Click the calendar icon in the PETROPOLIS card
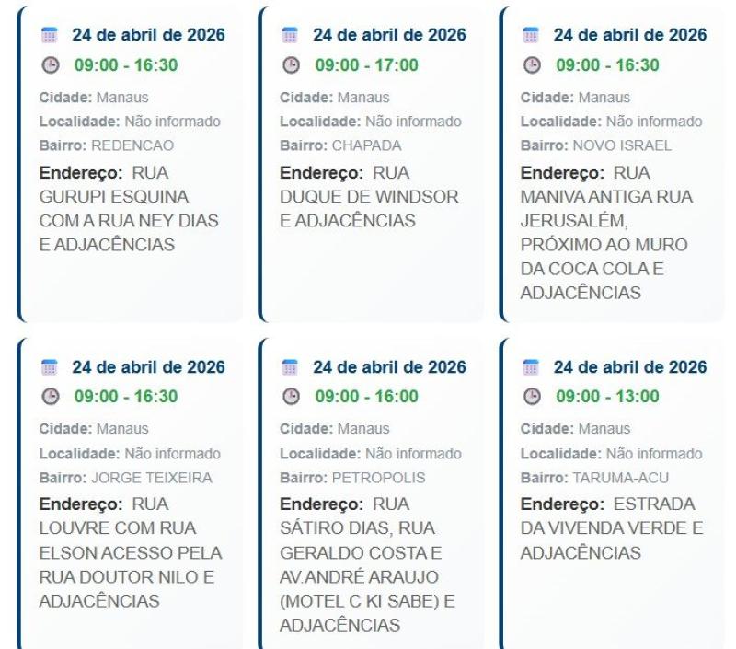 [x=290, y=367]
